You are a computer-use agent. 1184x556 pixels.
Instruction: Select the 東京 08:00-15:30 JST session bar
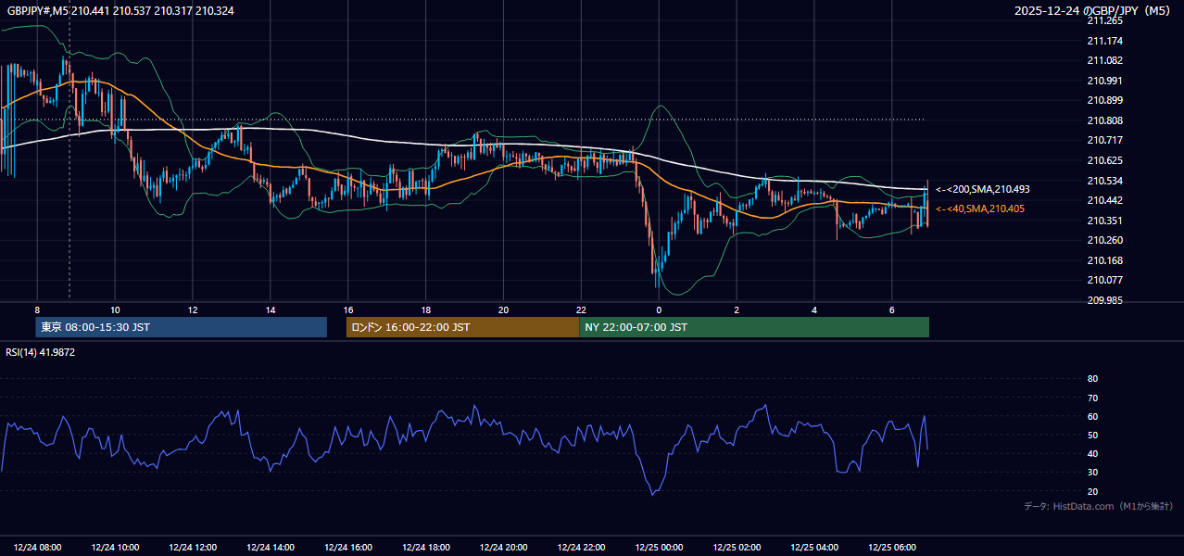pyautogui.click(x=182, y=327)
